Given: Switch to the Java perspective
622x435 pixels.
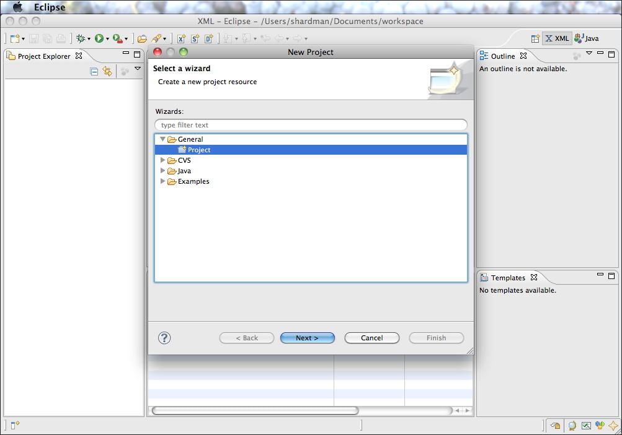Looking at the screenshot, I should 587,38.
